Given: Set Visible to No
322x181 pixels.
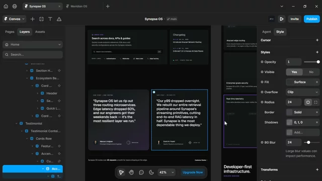Looking at the screenshot, I should click(x=311, y=72).
